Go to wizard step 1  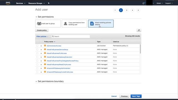coord(115,10)
